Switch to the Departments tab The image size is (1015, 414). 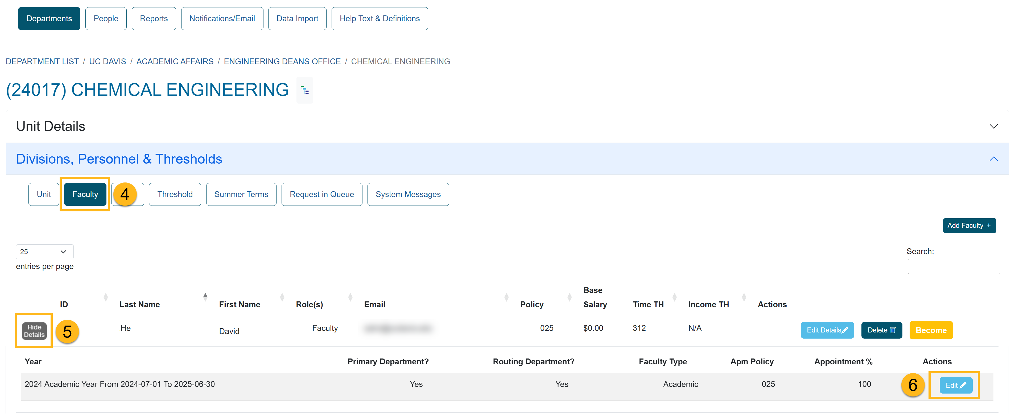pyautogui.click(x=49, y=19)
